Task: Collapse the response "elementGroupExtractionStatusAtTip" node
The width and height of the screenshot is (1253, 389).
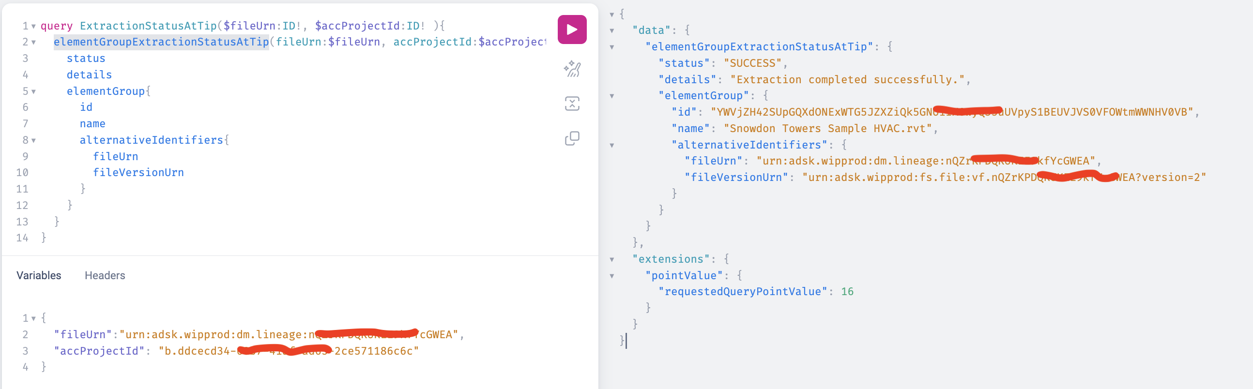Action: tap(612, 47)
